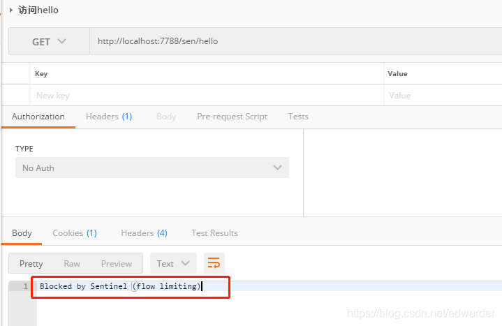
Task: Switch to the Authorization tab
Action: point(38,117)
